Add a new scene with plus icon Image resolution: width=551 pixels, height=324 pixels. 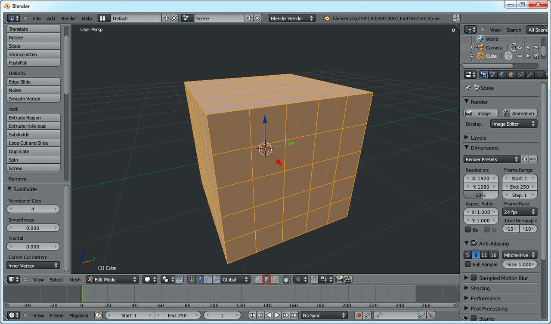pyautogui.click(x=250, y=18)
